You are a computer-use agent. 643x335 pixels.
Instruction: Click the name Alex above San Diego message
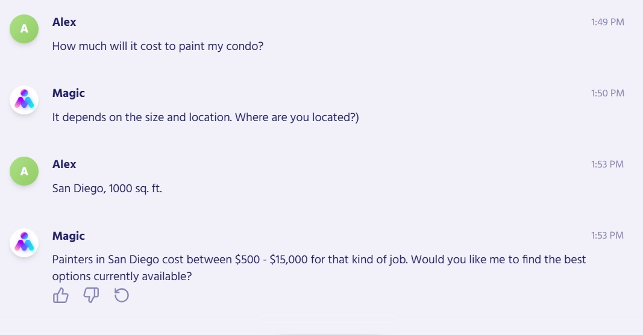pos(64,164)
